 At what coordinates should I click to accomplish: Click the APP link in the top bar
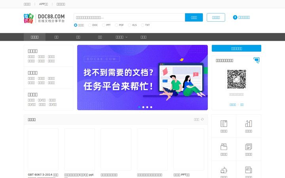[44, 4]
